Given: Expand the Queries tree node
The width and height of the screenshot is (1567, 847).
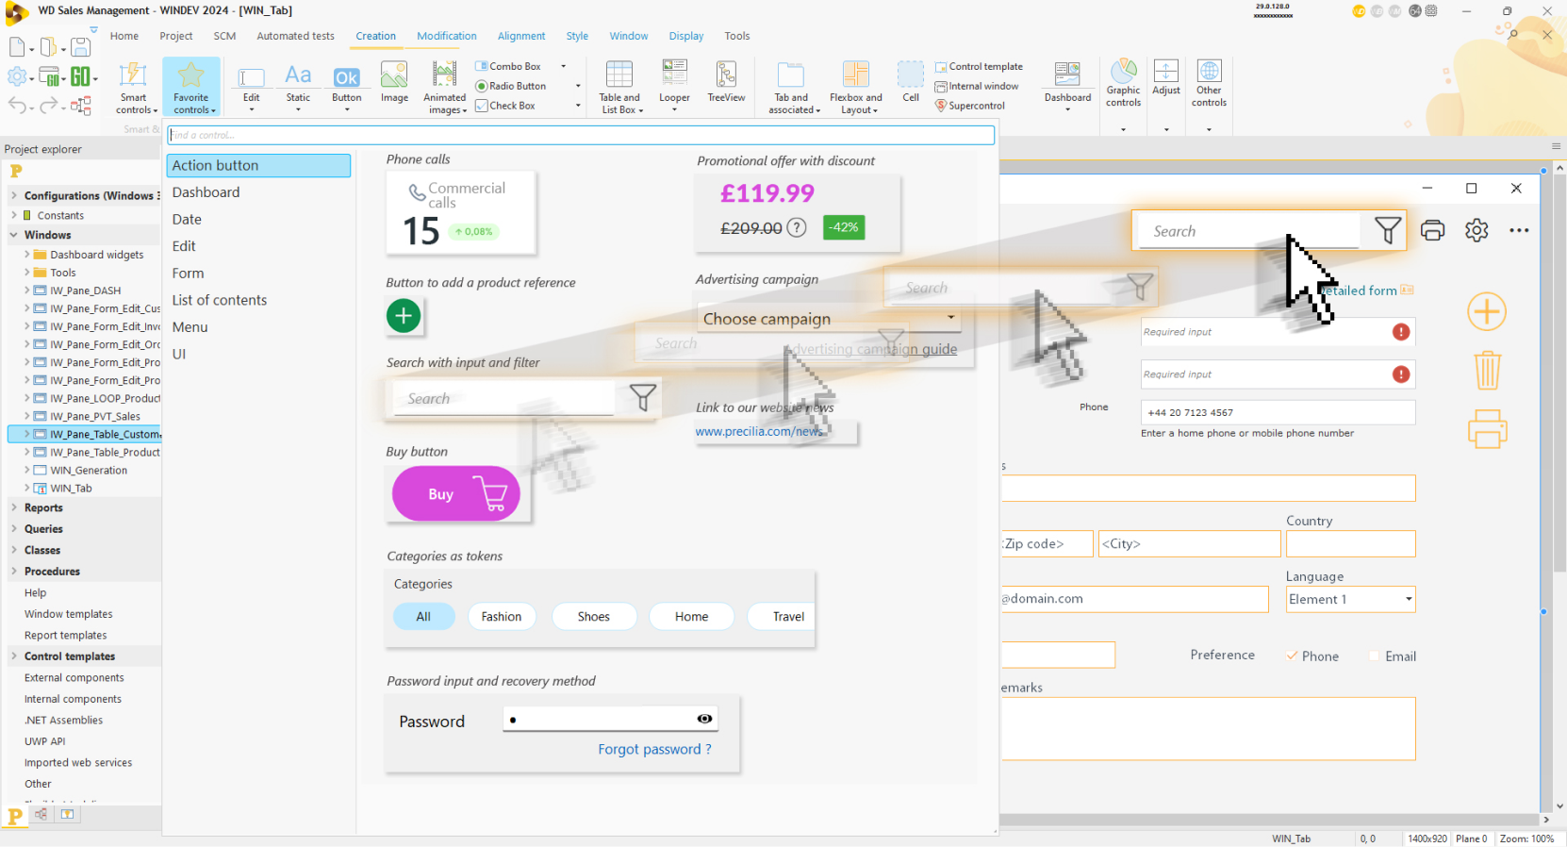Looking at the screenshot, I should 14,529.
